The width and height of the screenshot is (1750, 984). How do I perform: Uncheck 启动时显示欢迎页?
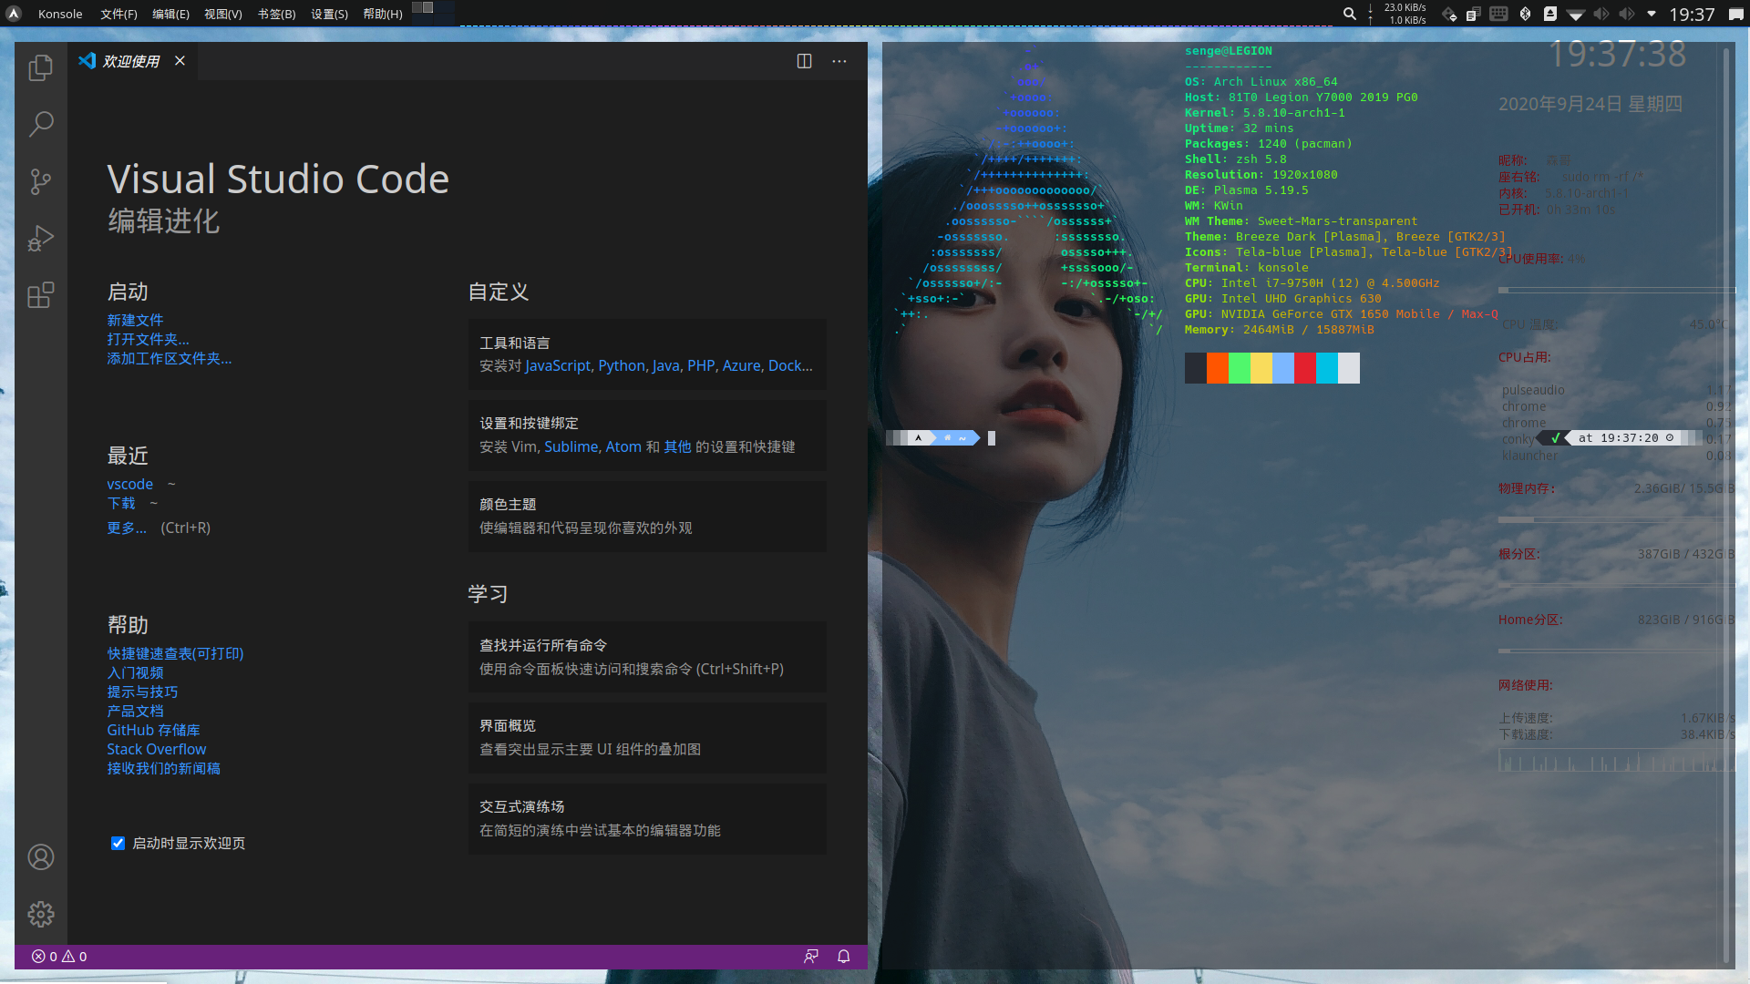pyautogui.click(x=118, y=843)
